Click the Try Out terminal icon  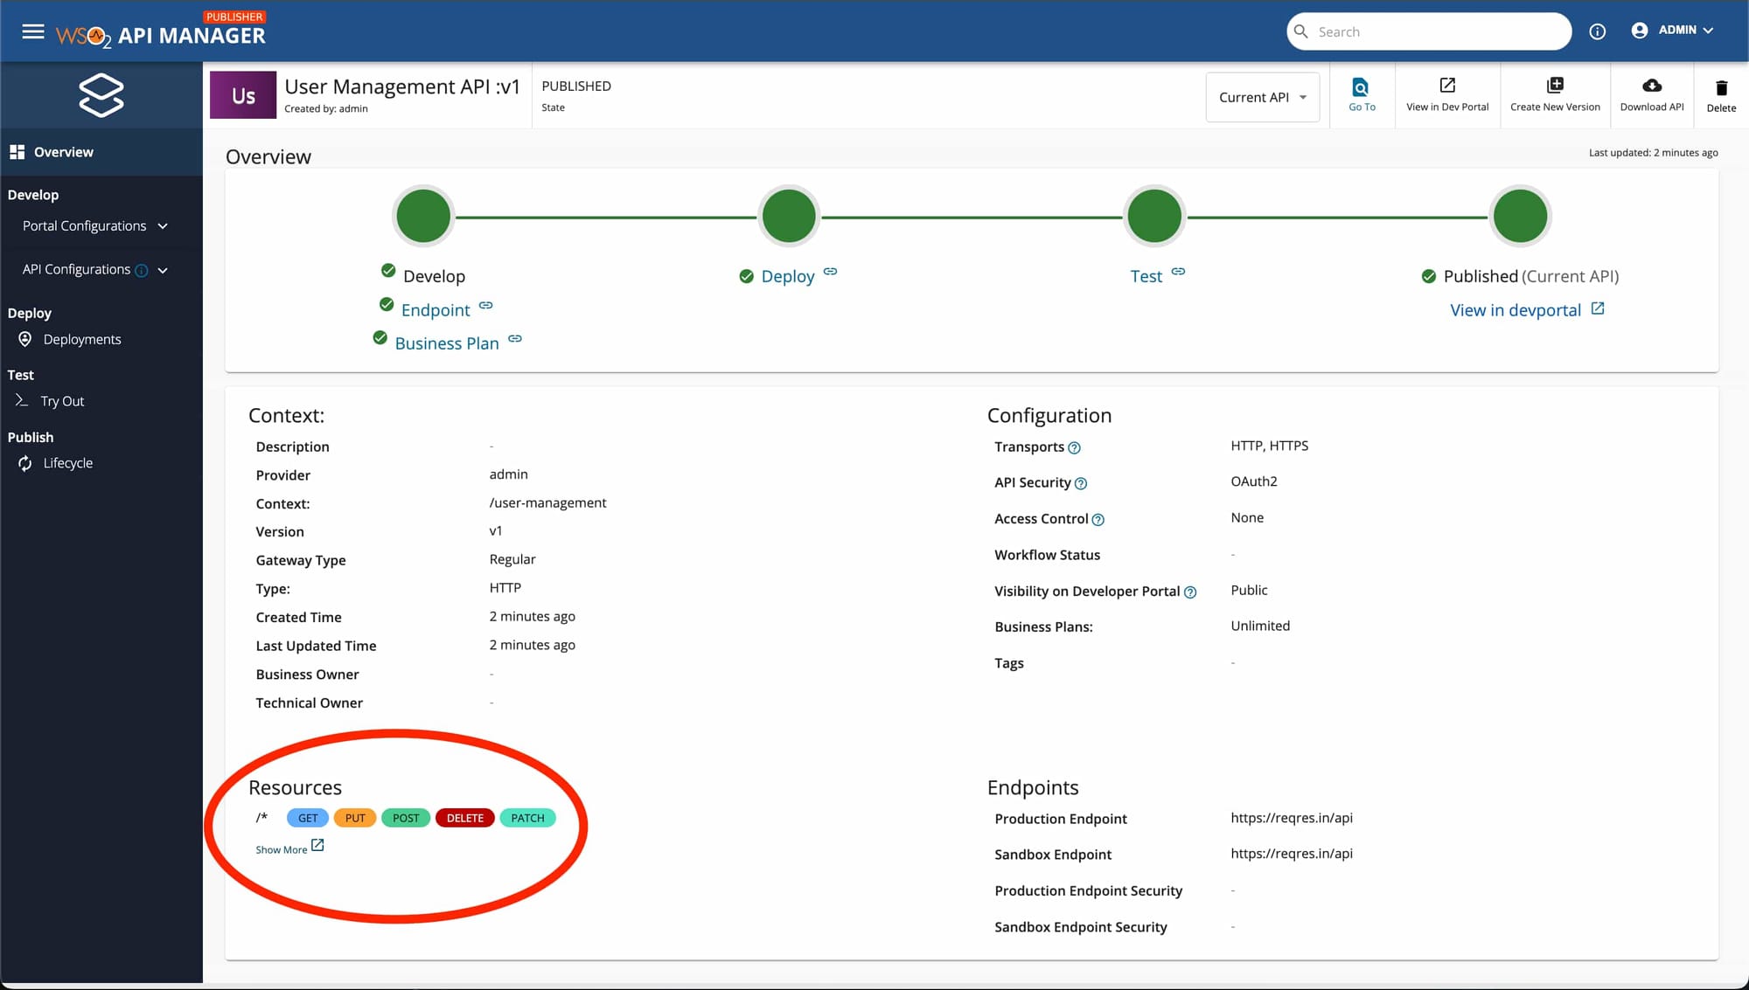[22, 400]
